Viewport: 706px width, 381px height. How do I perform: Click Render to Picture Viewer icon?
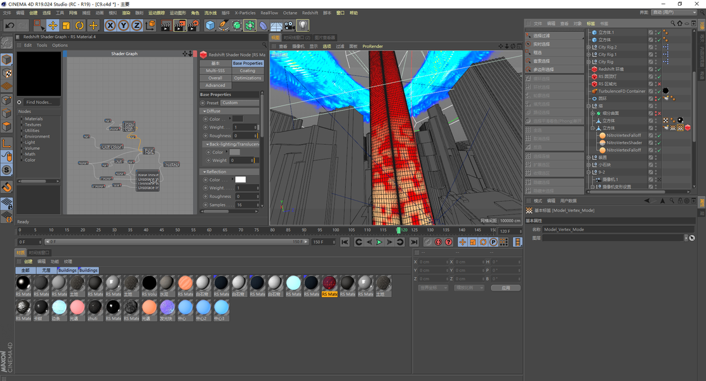coord(180,25)
